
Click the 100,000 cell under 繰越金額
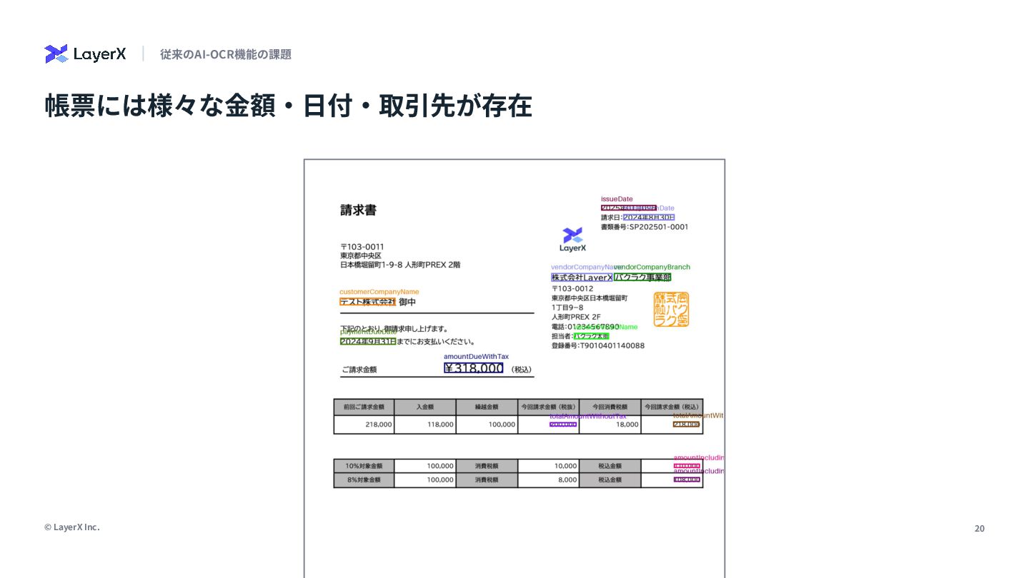[487, 425]
